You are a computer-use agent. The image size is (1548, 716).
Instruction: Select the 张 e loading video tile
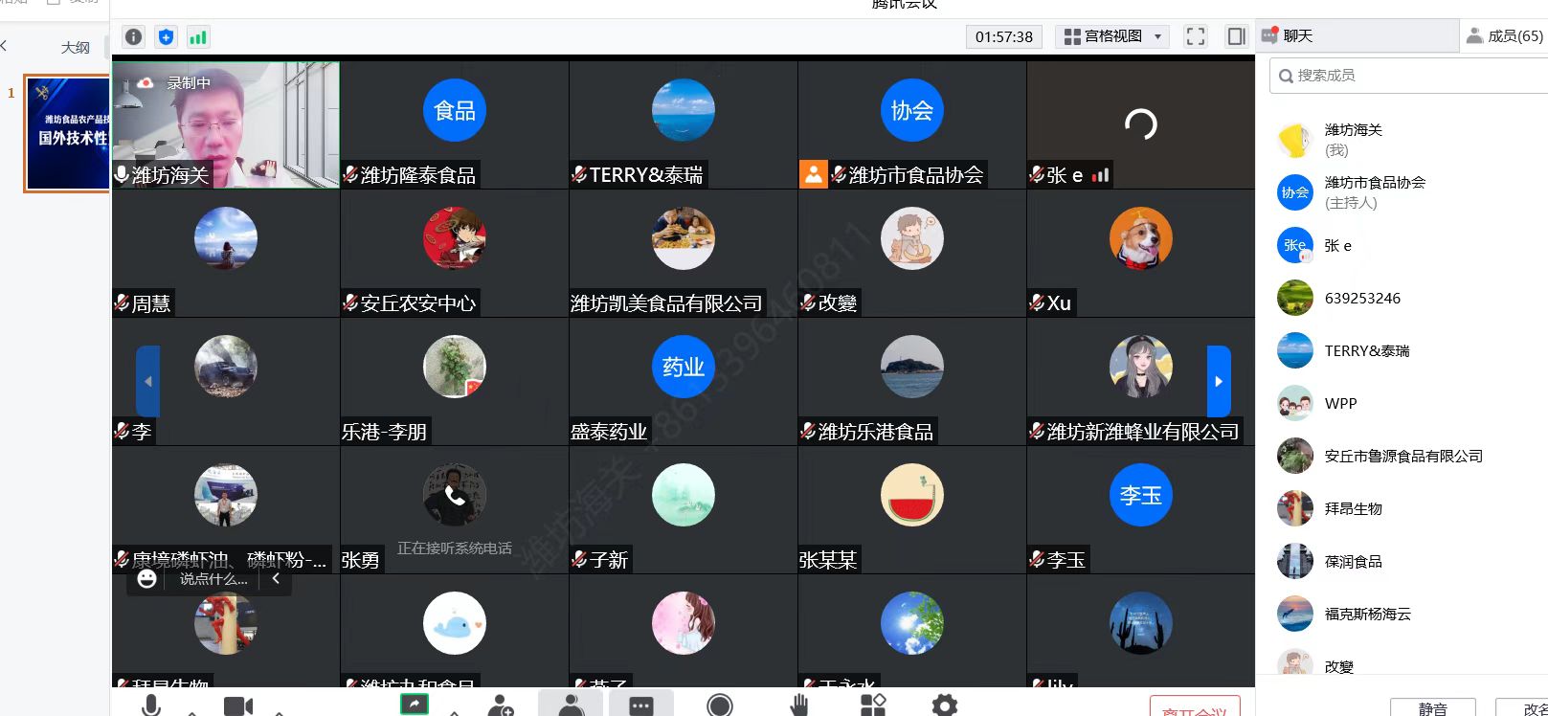click(x=1140, y=124)
